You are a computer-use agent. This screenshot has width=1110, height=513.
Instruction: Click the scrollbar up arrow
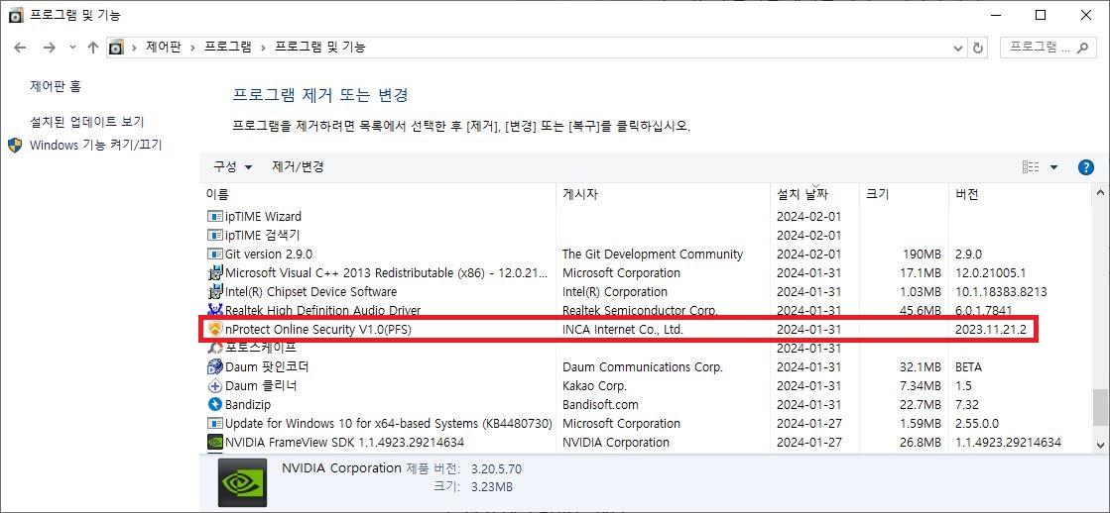click(1100, 192)
